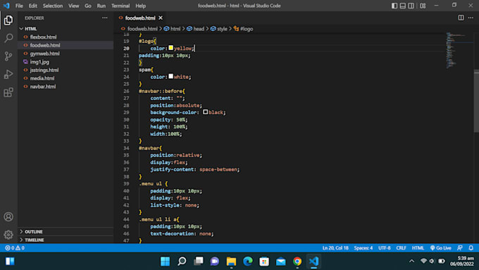This screenshot has width=479, height=270.
Task: Select foodweb.html in Explorer
Action: point(66,45)
